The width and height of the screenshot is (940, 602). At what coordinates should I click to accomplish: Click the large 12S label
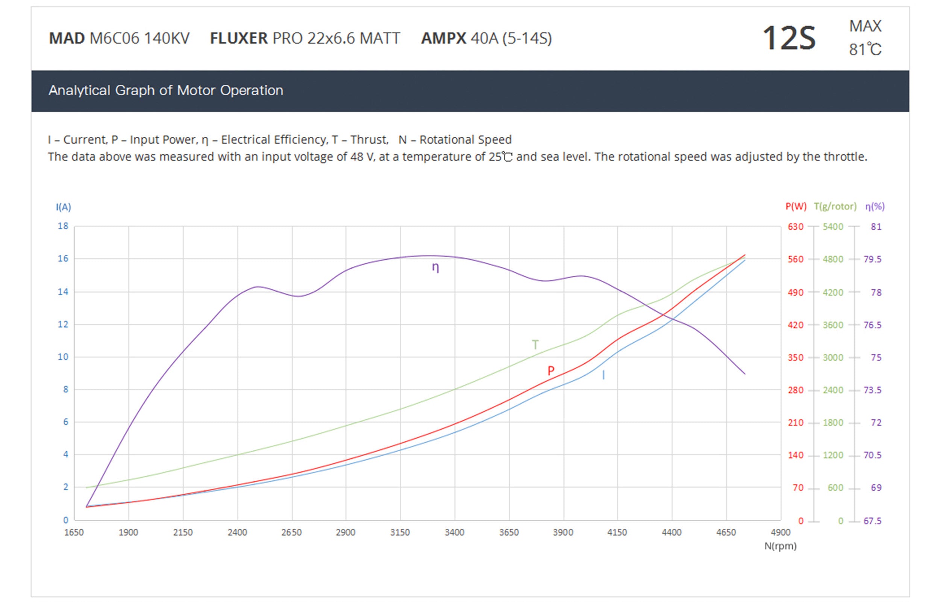[789, 38]
